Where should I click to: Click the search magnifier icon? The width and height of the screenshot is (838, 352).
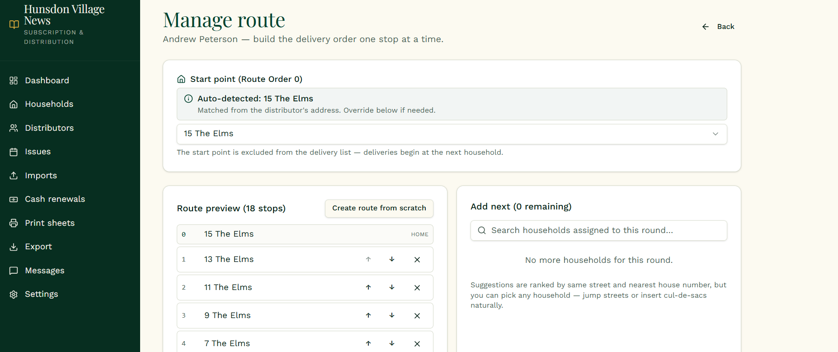click(x=482, y=230)
